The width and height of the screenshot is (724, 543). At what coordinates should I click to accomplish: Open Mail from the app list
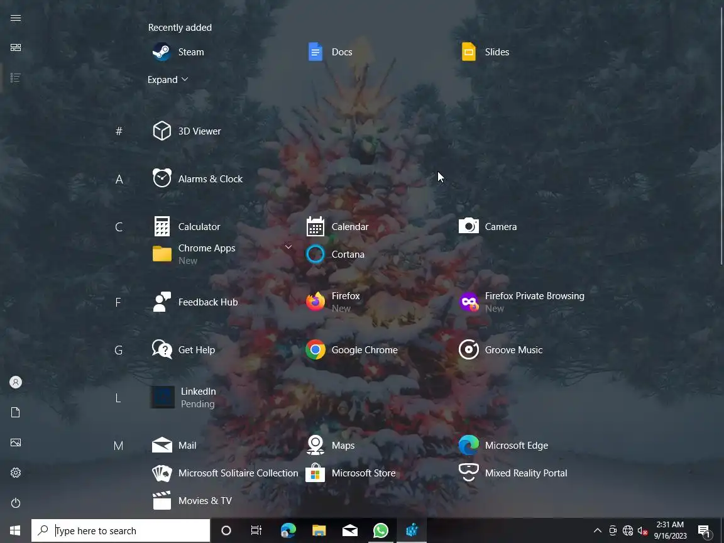point(175,446)
